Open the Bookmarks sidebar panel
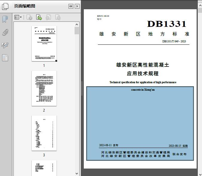The image size is (202, 176). (5, 19)
